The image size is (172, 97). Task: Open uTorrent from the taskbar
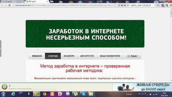coord(76,94)
